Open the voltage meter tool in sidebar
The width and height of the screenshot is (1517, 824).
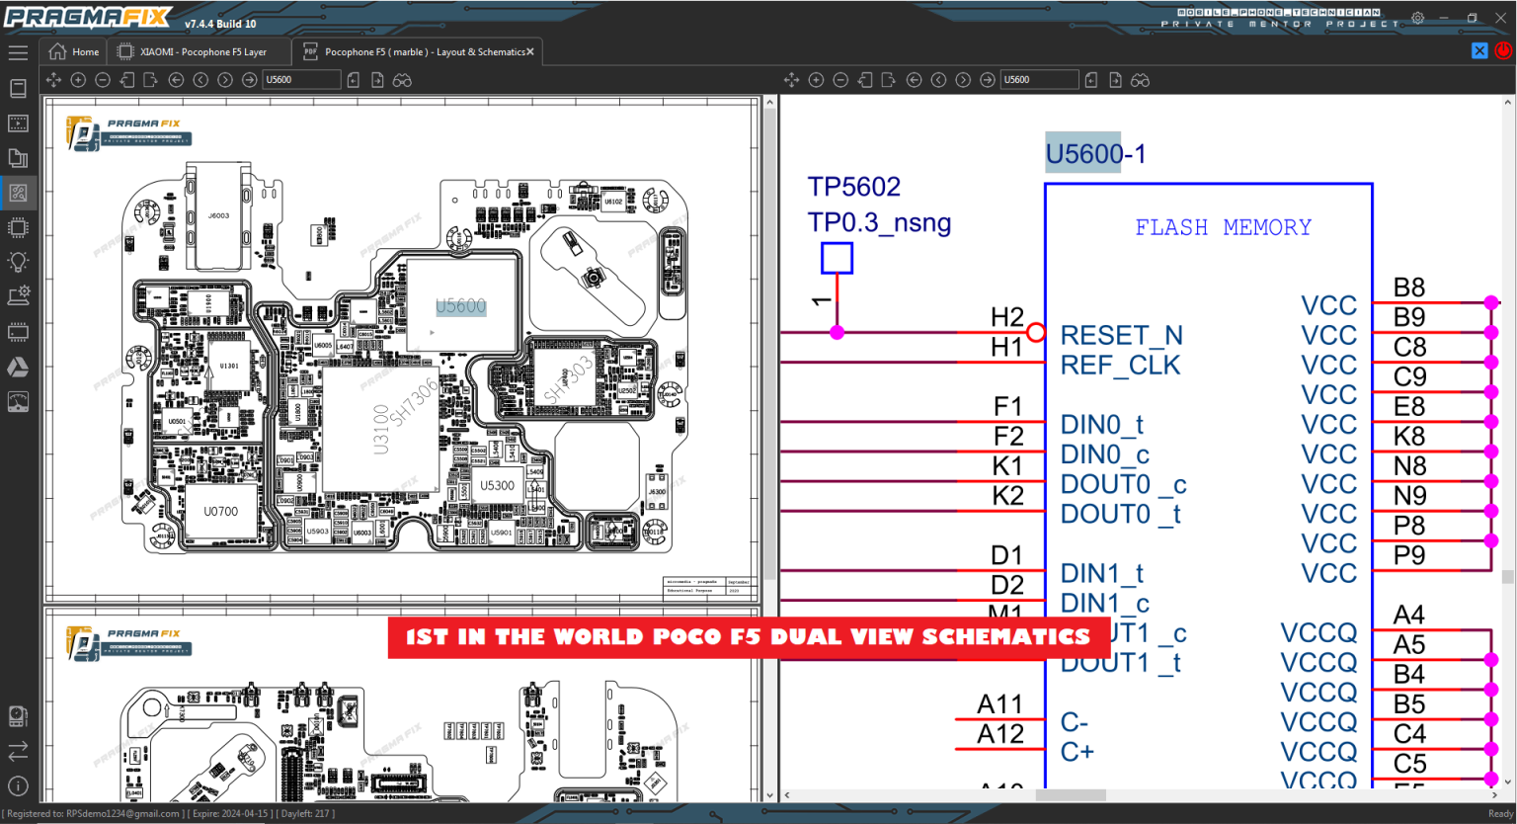pyautogui.click(x=18, y=401)
